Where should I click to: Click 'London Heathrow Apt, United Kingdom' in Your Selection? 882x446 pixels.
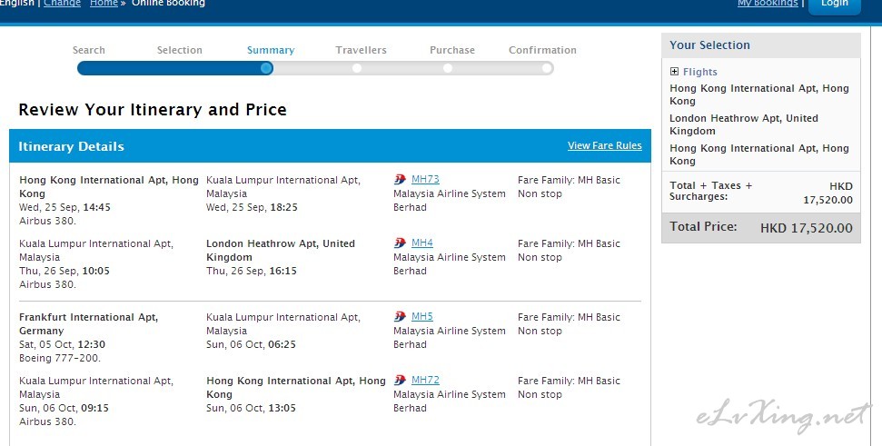point(744,124)
